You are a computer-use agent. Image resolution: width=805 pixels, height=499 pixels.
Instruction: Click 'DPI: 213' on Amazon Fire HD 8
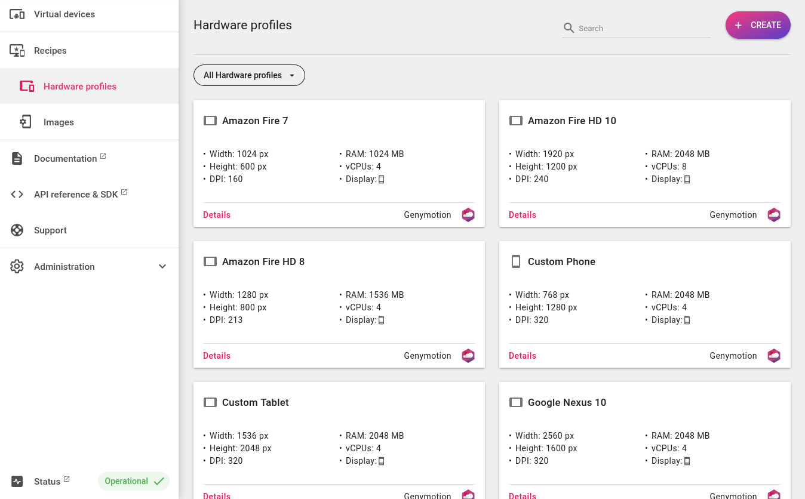click(226, 320)
